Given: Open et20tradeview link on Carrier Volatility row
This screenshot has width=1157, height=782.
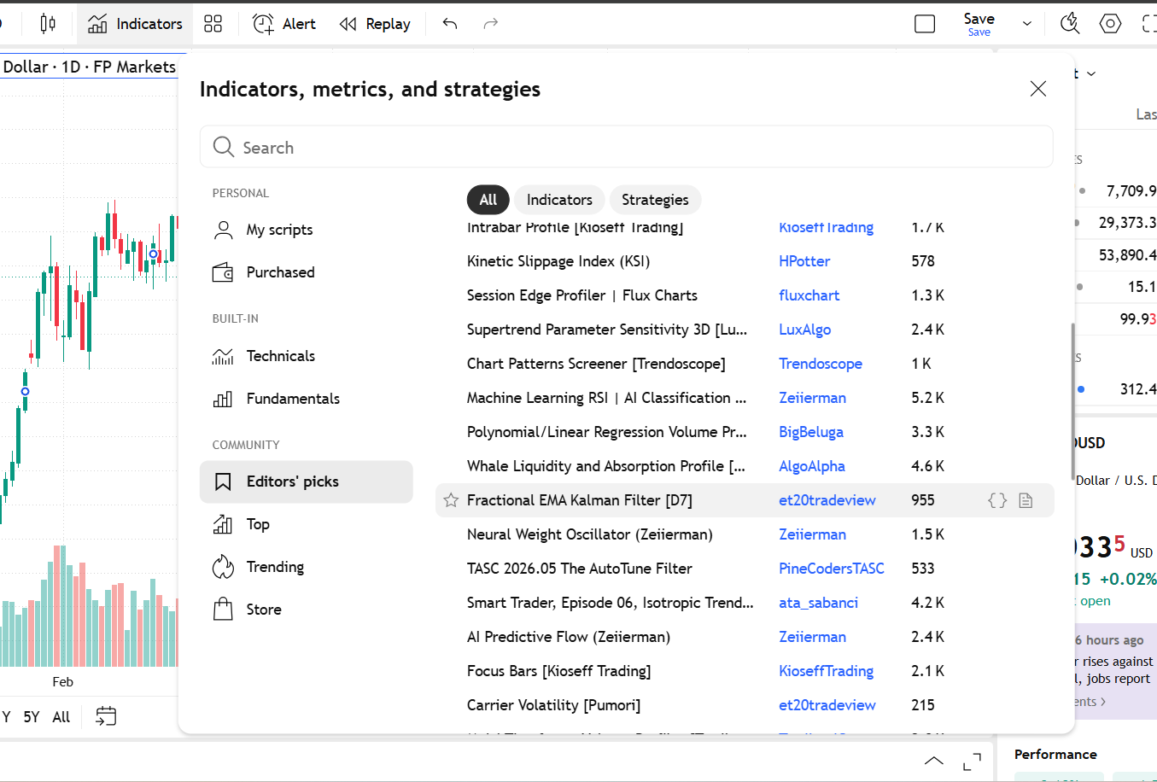Looking at the screenshot, I should (827, 705).
